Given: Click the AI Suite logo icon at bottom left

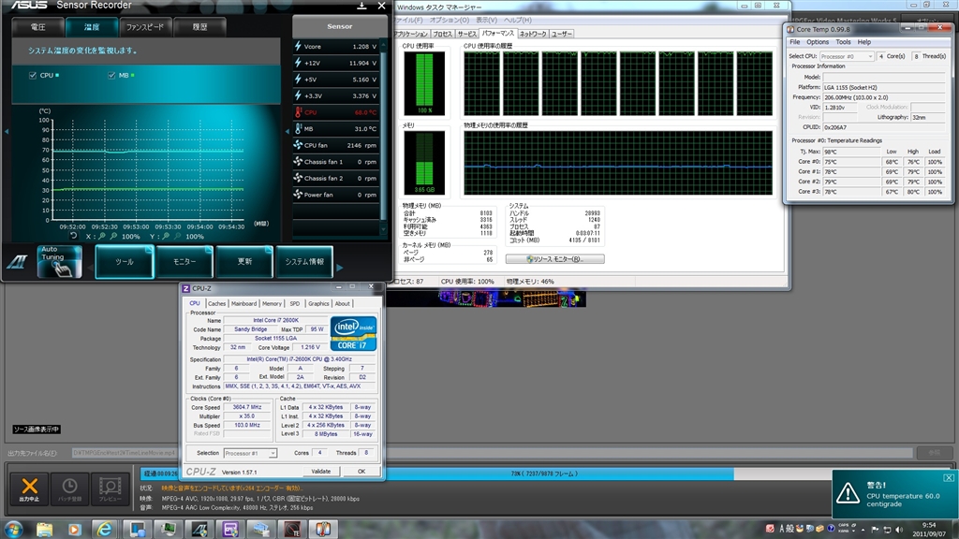Looking at the screenshot, I should [x=16, y=262].
